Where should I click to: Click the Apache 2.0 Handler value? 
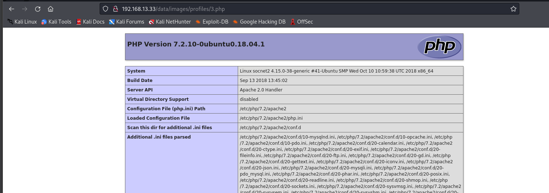coord(261,90)
